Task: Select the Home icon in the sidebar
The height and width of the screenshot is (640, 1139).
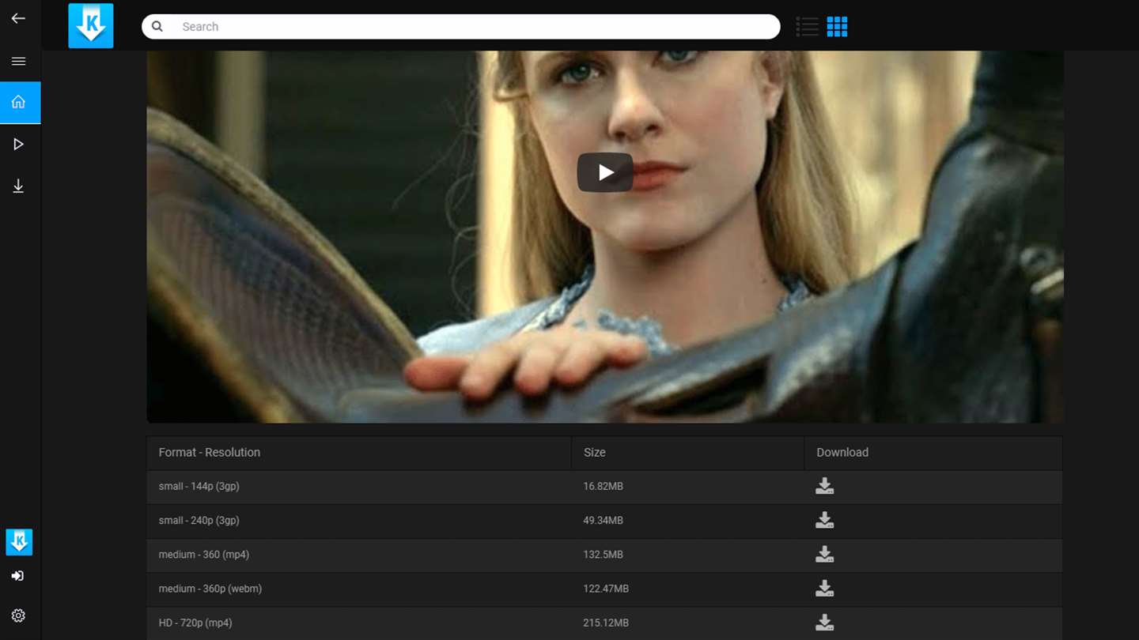Action: coord(18,102)
